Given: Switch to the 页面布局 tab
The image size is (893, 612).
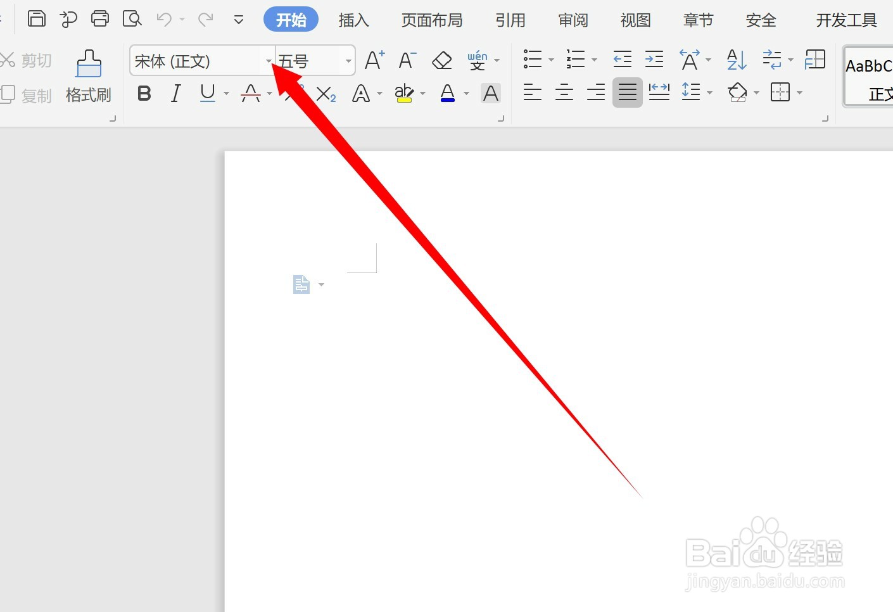Looking at the screenshot, I should point(432,20).
